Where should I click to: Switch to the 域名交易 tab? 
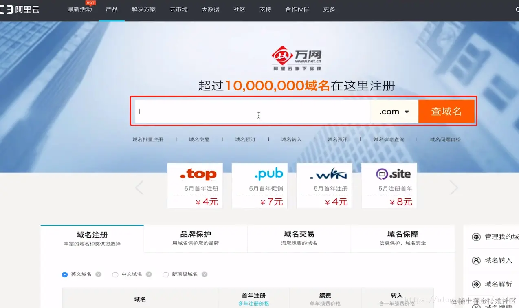(x=299, y=239)
